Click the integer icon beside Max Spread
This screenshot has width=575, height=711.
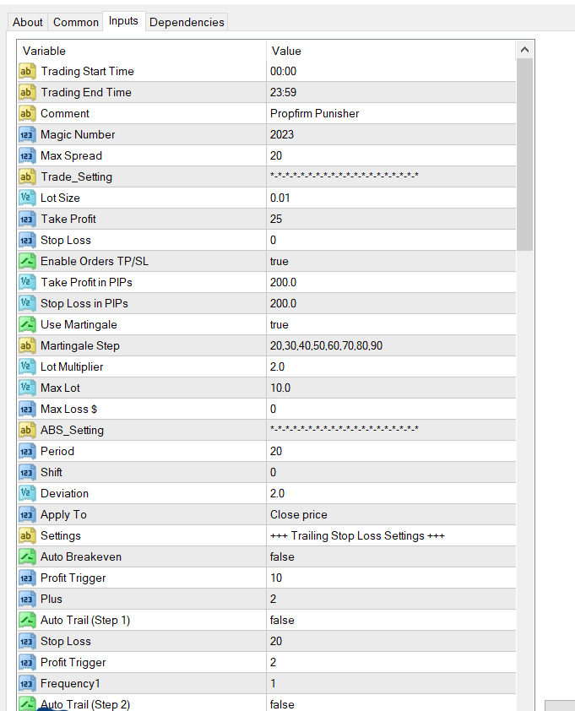27,155
